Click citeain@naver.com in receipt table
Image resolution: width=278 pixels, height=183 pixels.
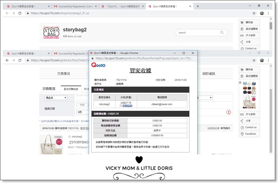[162, 104]
